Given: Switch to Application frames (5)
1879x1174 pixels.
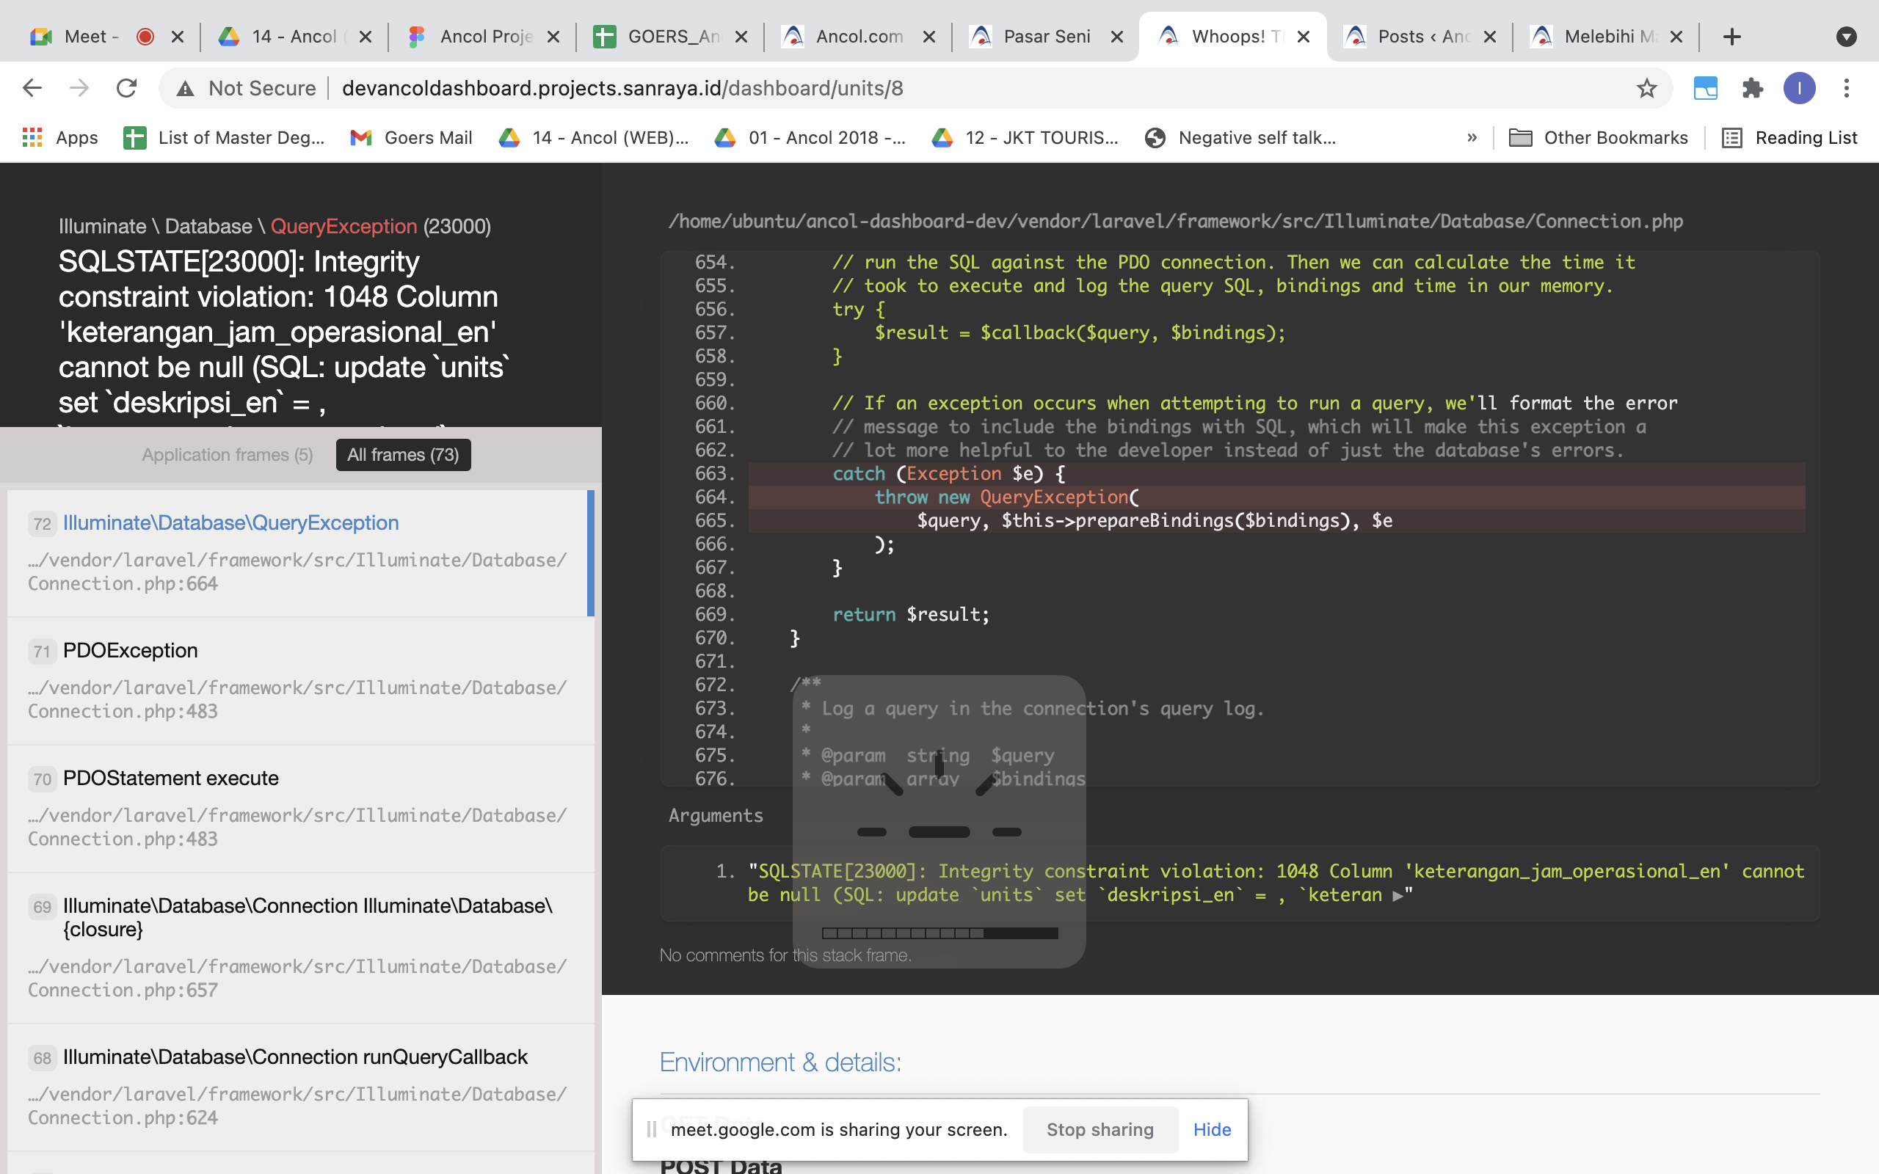Looking at the screenshot, I should click(x=228, y=455).
